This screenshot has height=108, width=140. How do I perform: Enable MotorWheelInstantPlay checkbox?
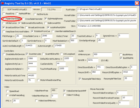click(x=38, y=80)
